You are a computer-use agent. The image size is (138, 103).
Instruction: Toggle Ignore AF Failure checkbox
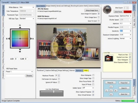click(59, 82)
